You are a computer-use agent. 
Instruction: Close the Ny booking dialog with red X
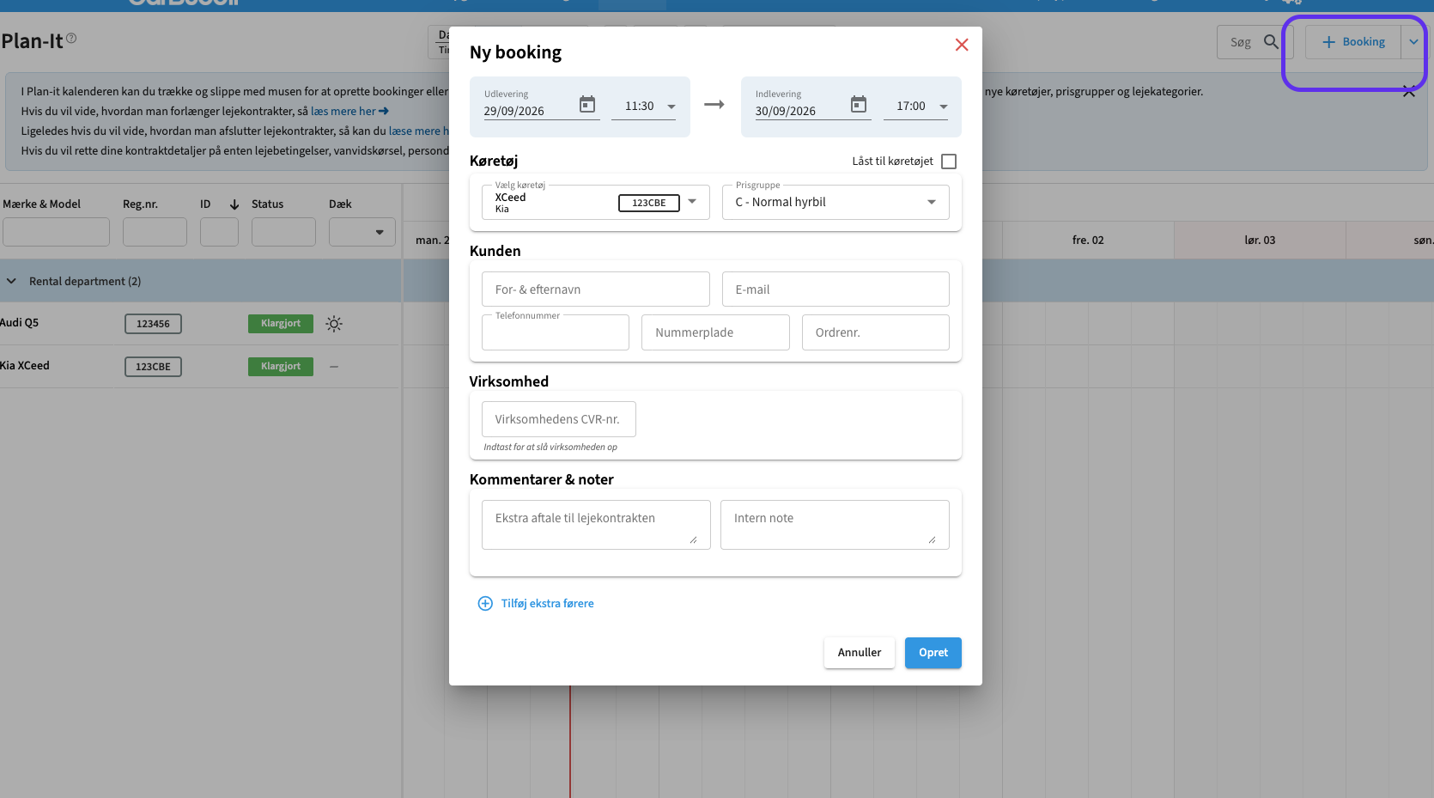[962, 45]
